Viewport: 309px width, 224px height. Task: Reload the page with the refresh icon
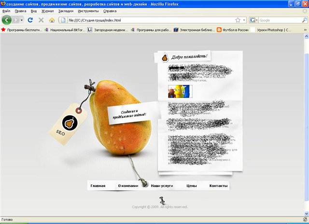point(30,20)
